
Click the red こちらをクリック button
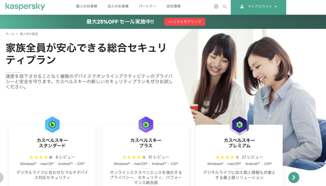(x=185, y=22)
